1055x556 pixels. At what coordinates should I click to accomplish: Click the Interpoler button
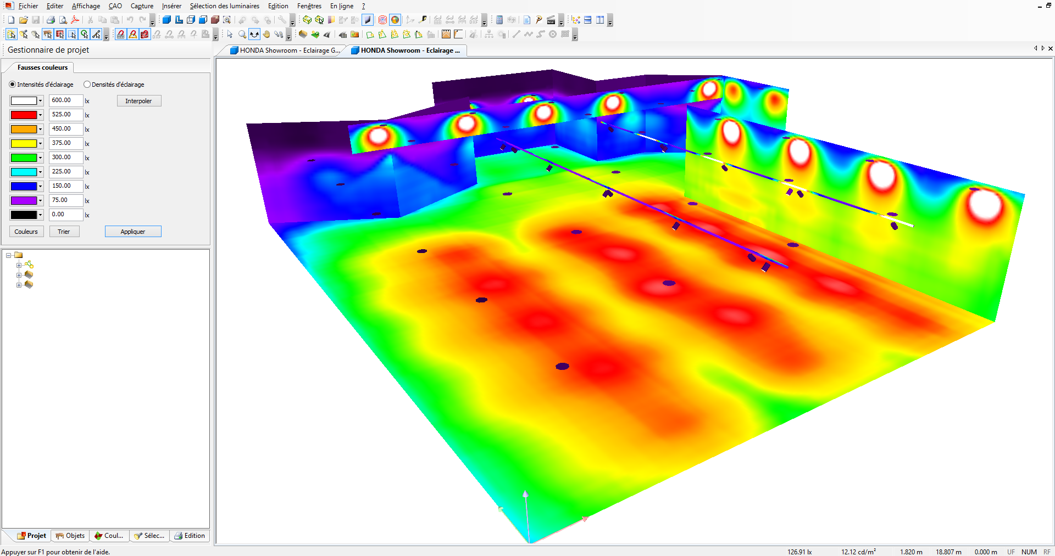click(x=138, y=101)
